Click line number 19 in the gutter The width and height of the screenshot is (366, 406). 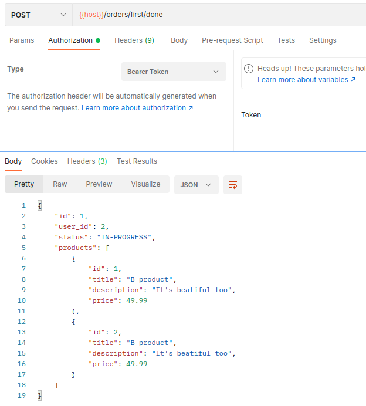[x=22, y=395]
